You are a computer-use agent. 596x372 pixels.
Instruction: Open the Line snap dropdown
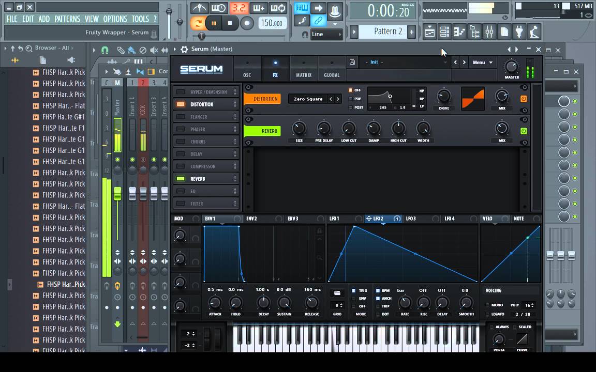pos(326,34)
